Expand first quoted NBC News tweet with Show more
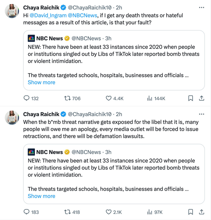The width and height of the screenshot is (211, 220). [41, 82]
